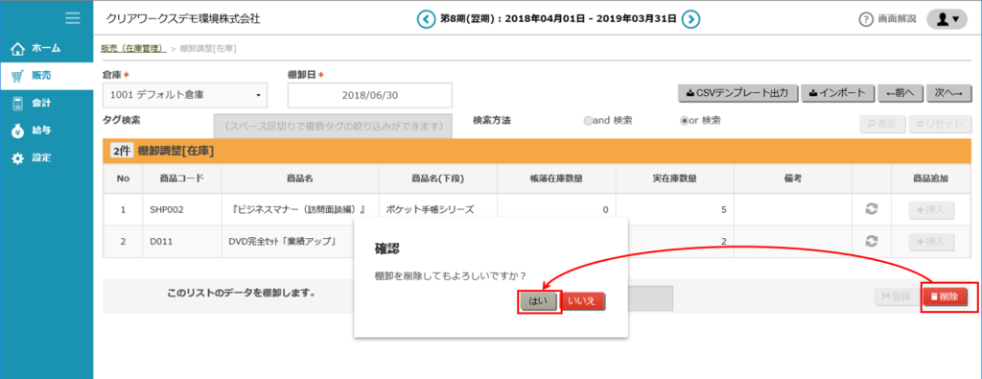Go to next fiscal period arrow
982x379 pixels.
pos(690,19)
